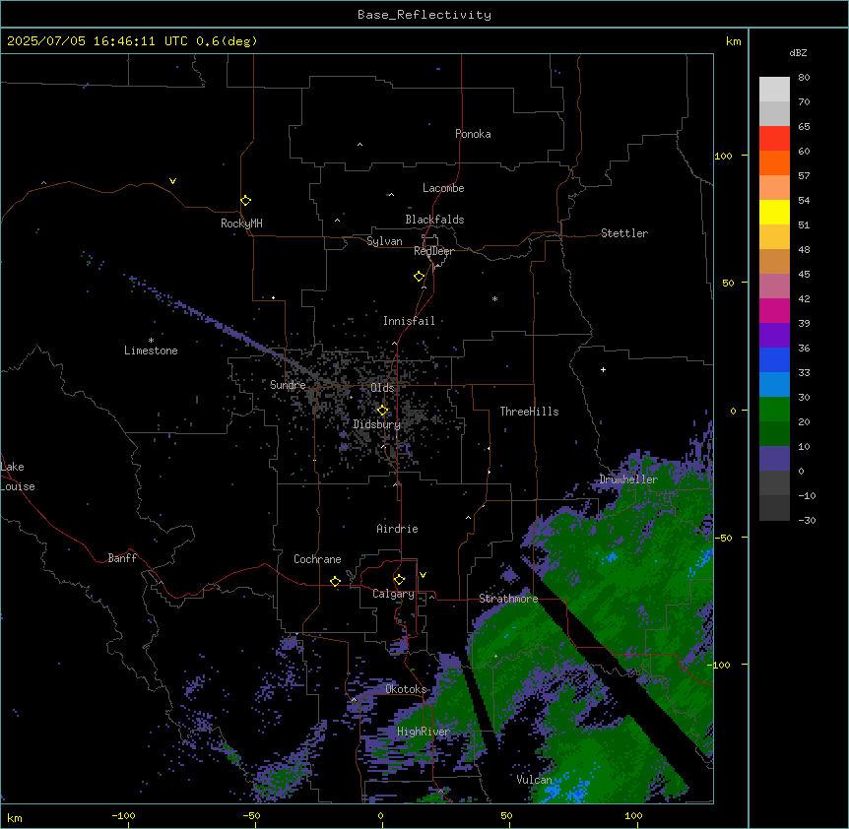
Task: Click the Didsbury town label
Action: click(x=376, y=424)
